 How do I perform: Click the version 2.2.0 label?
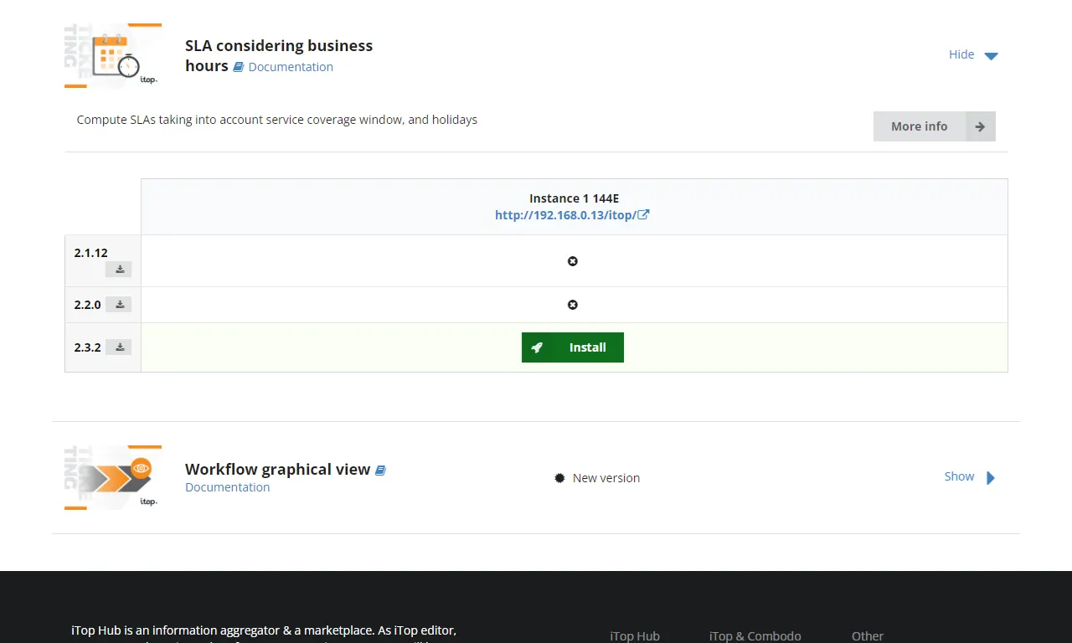point(87,305)
